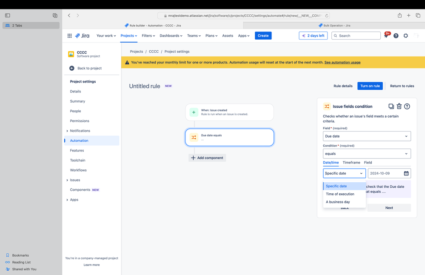The width and height of the screenshot is (425, 275).
Task: Open Components settings page
Action: (x=80, y=190)
